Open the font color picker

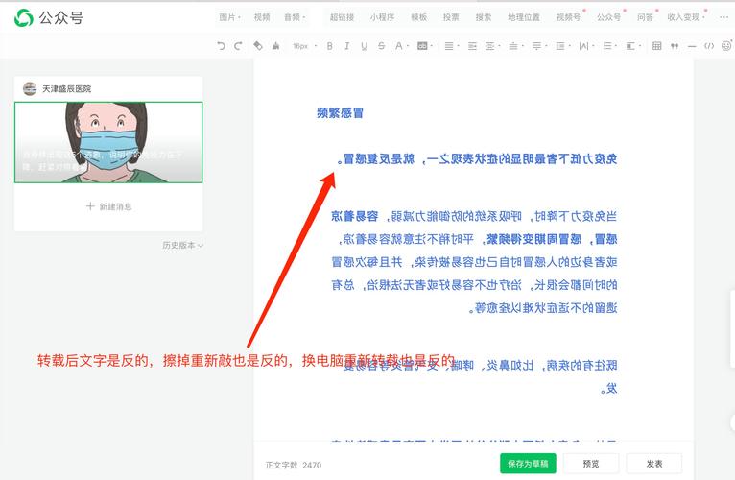[x=399, y=45]
